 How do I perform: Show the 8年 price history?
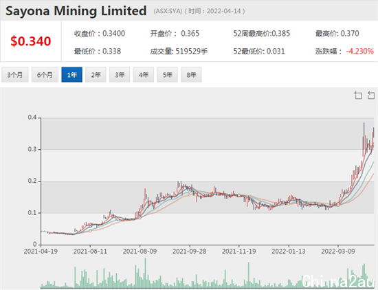(191, 75)
